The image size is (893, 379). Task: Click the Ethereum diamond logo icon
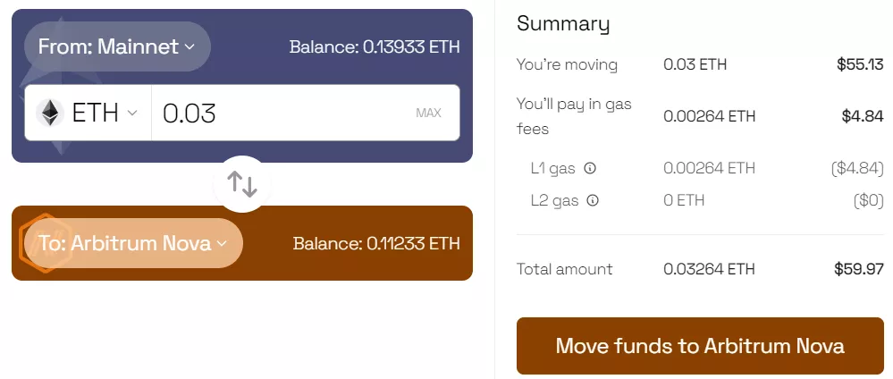(48, 113)
